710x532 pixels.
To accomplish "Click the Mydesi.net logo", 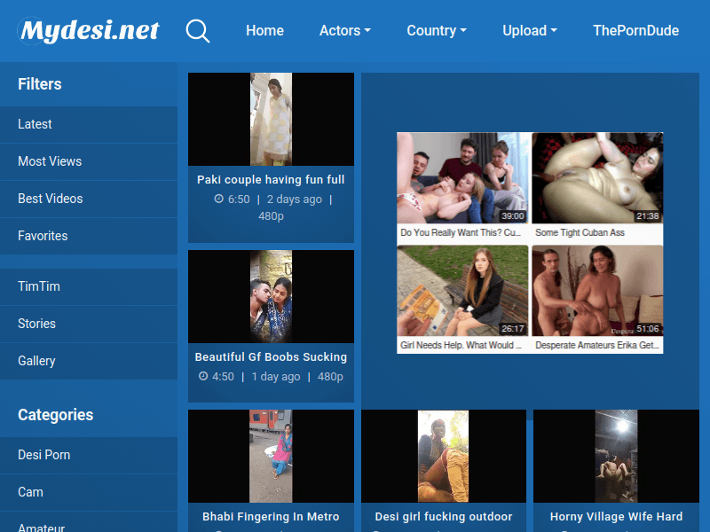I will coord(89,31).
